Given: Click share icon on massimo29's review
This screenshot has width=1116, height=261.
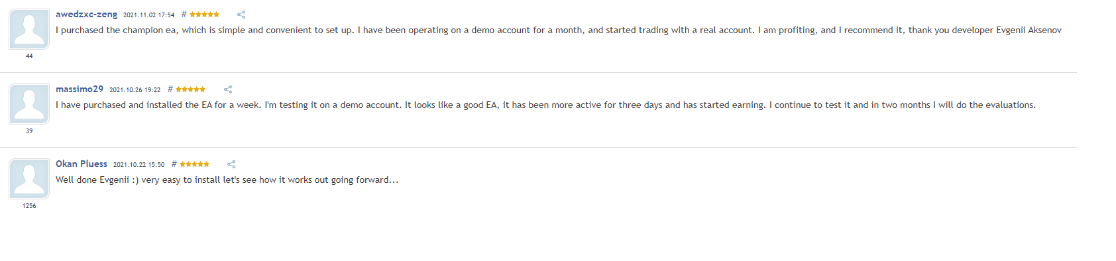Looking at the screenshot, I should 228,89.
